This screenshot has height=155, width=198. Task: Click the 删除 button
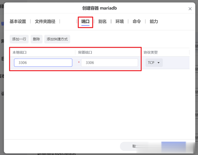37,39
